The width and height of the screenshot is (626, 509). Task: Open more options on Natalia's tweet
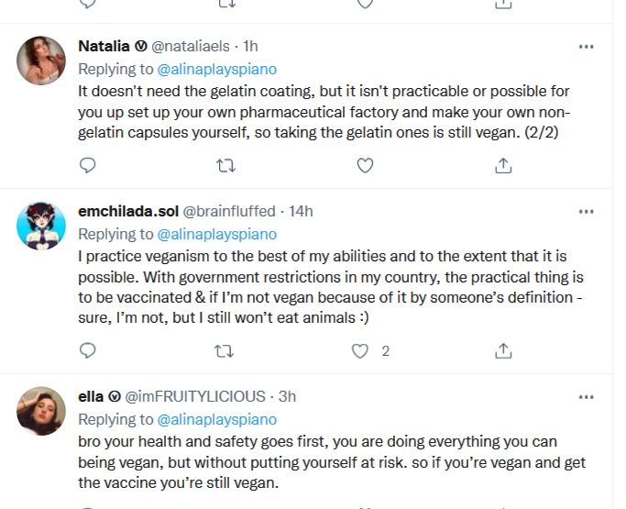[587, 46]
